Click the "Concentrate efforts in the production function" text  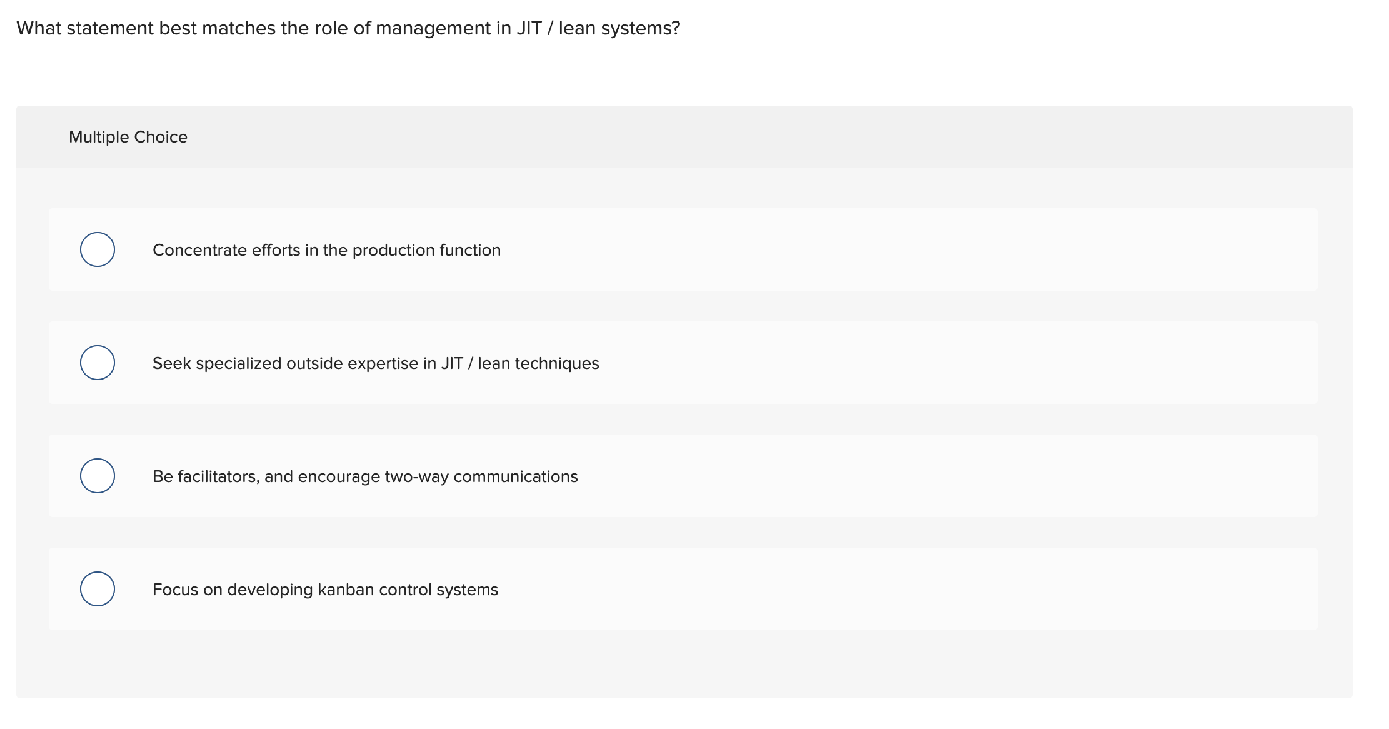pos(326,250)
